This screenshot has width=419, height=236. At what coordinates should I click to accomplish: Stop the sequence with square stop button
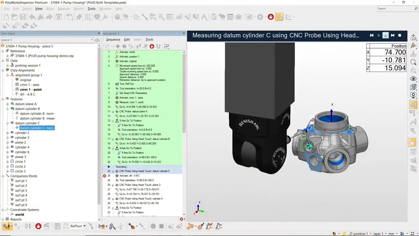(x=399, y=35)
